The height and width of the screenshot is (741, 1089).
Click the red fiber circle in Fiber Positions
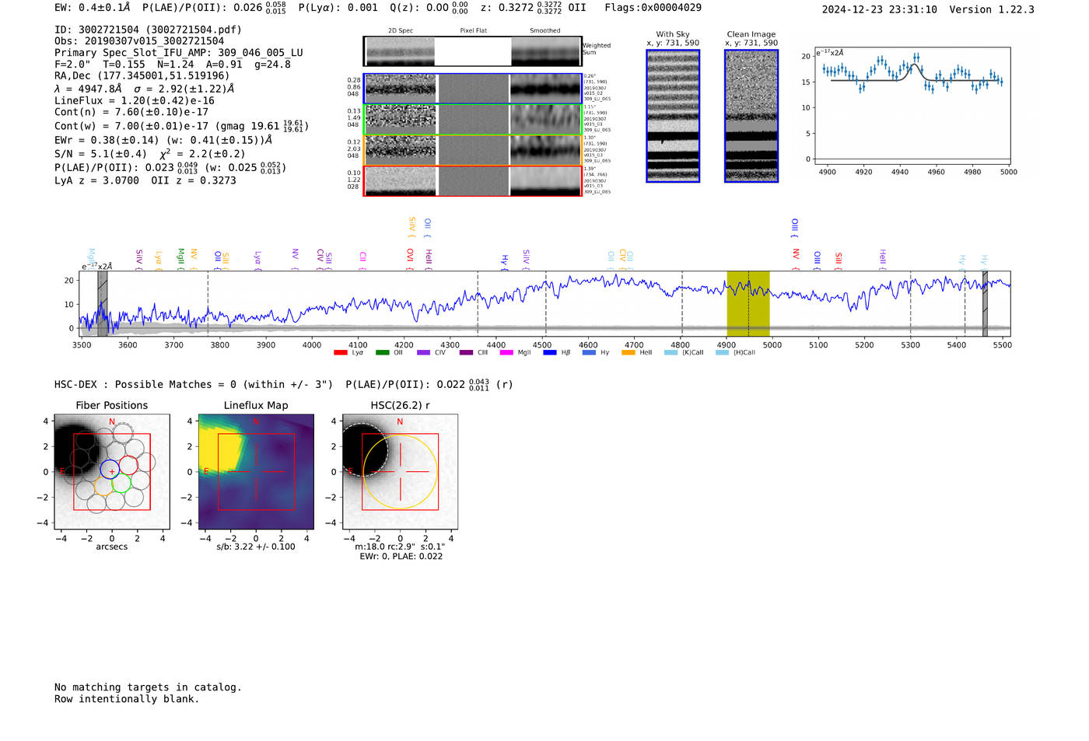tap(128, 465)
